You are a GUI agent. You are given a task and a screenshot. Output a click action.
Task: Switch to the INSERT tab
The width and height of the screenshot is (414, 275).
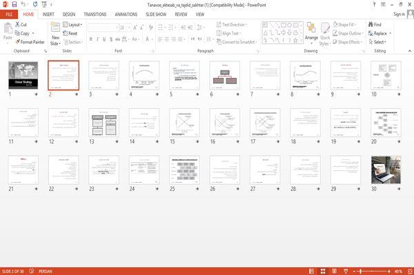tap(48, 14)
